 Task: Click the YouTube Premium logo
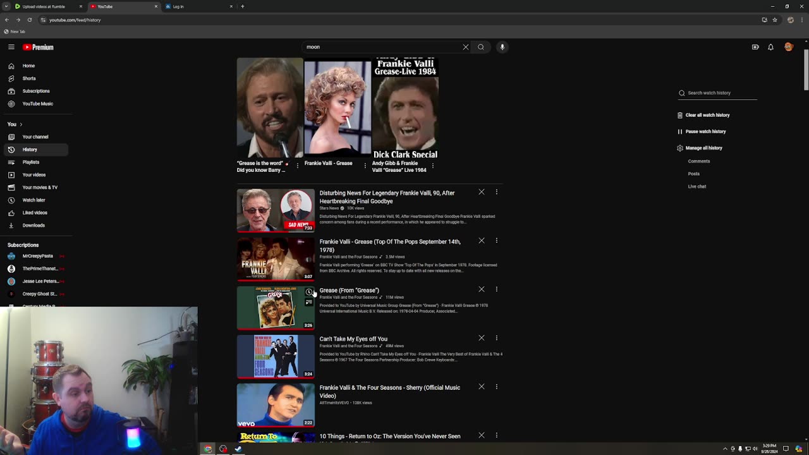39,47
